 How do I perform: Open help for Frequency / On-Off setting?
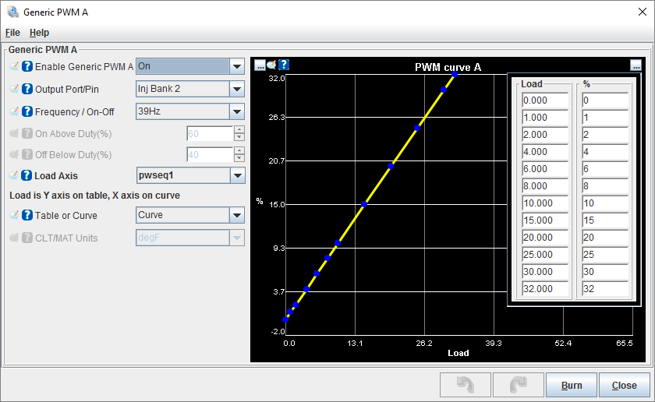[27, 111]
